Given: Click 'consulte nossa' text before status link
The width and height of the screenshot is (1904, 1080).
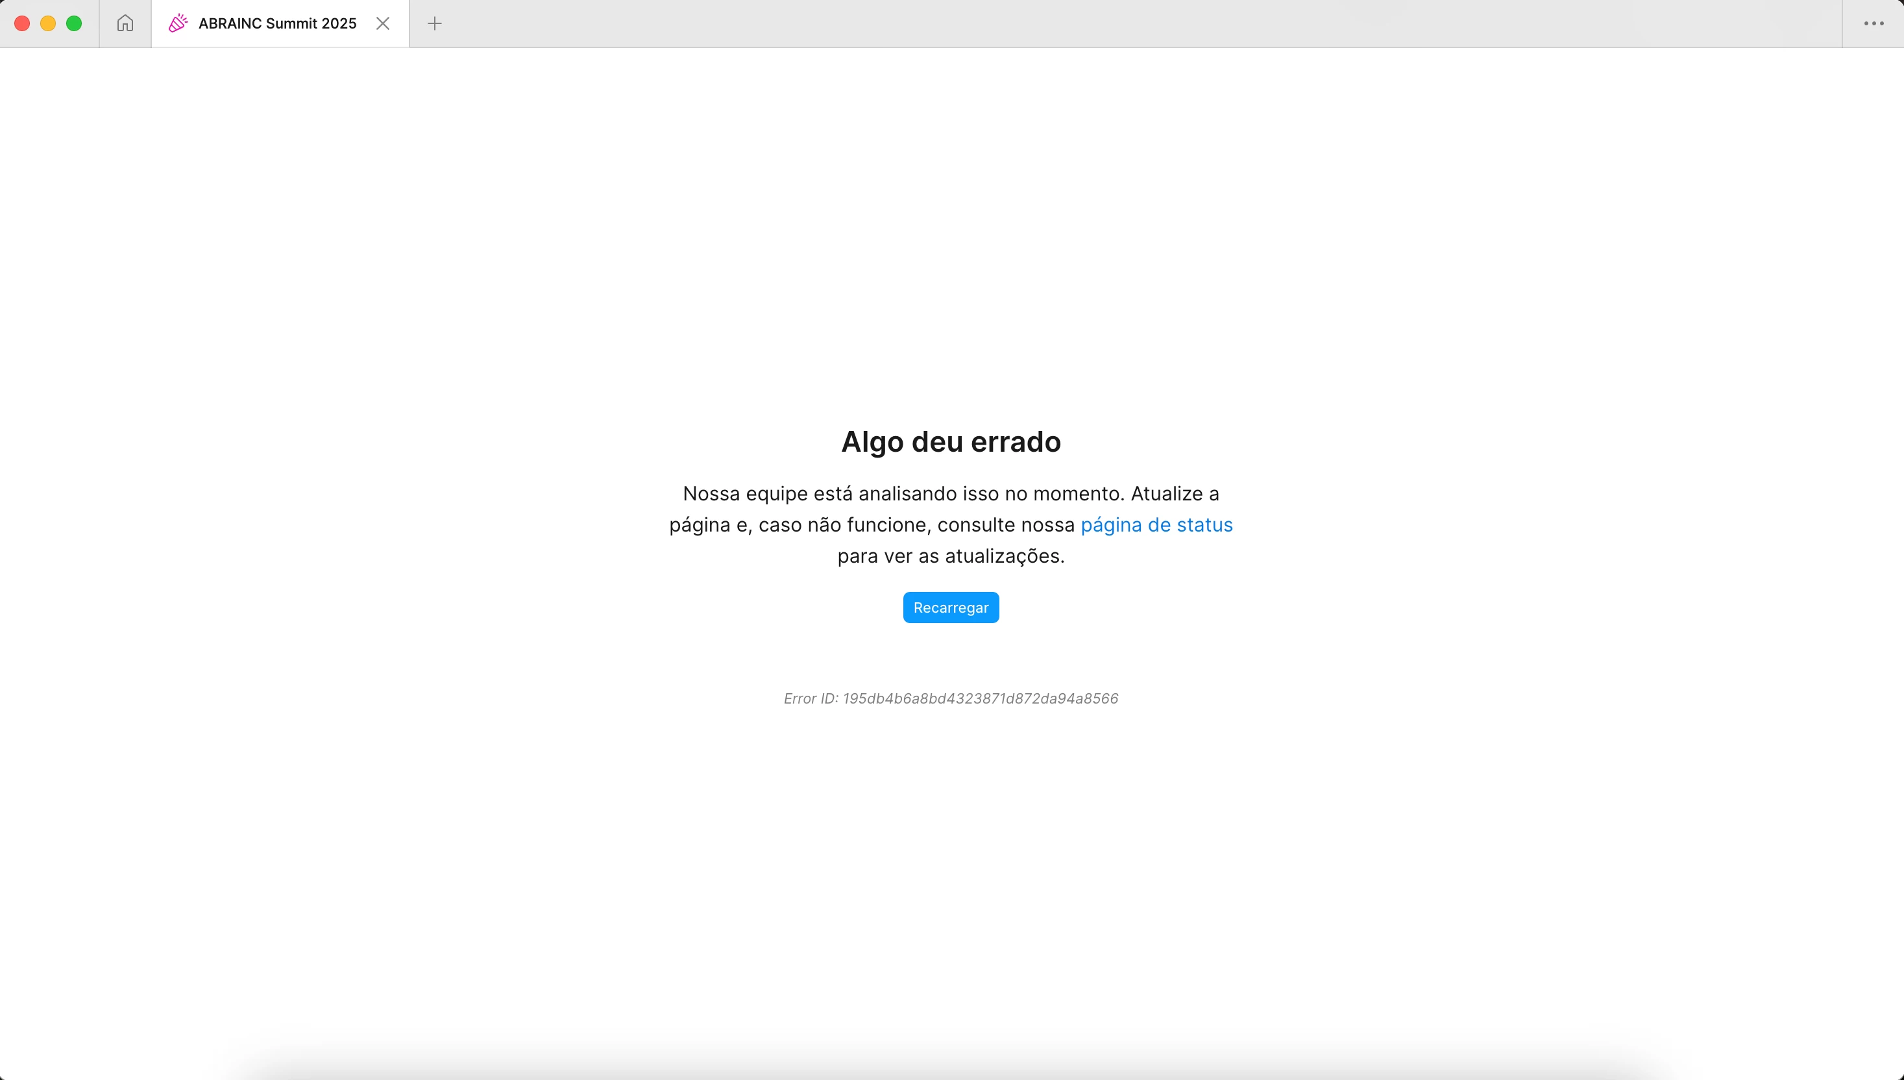Looking at the screenshot, I should 1005,525.
